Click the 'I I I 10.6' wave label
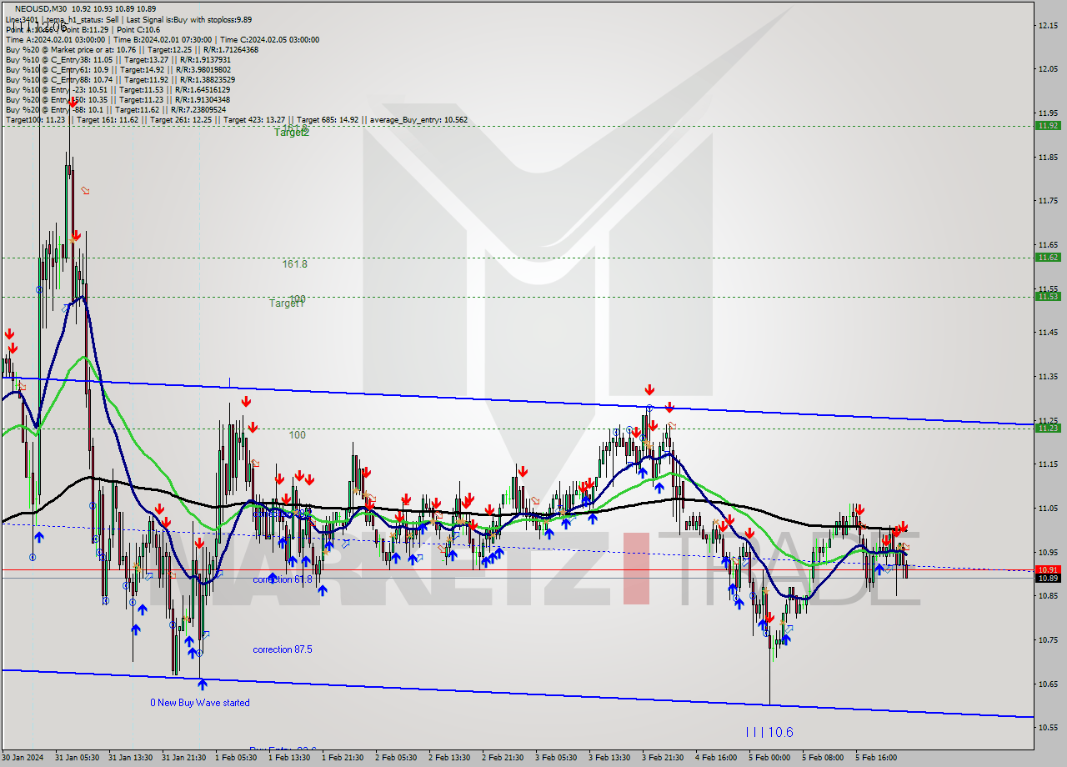This screenshot has width=1067, height=767. click(769, 732)
